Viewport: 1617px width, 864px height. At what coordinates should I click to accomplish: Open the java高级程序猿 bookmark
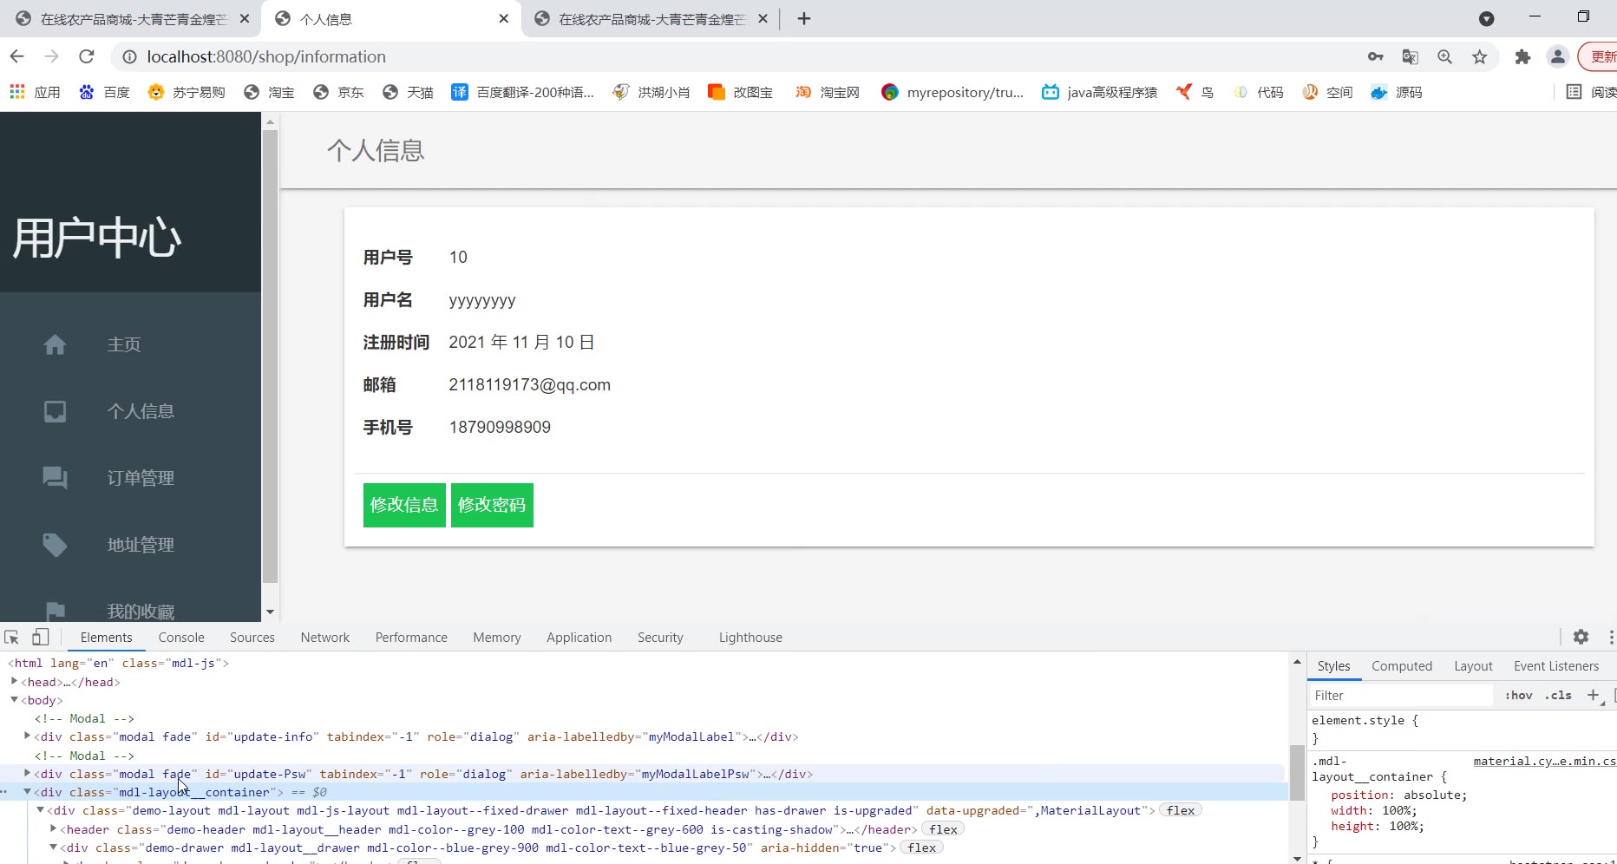(x=1100, y=92)
